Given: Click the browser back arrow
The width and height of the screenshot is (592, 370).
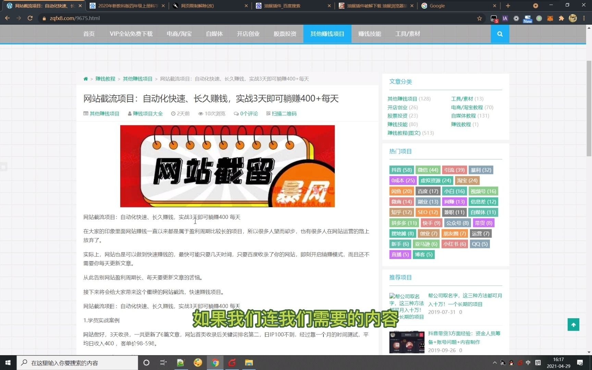Looking at the screenshot, I should (7, 18).
